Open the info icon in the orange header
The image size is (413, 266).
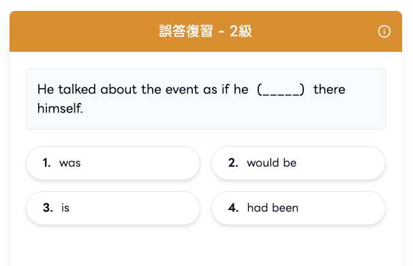pos(384,31)
